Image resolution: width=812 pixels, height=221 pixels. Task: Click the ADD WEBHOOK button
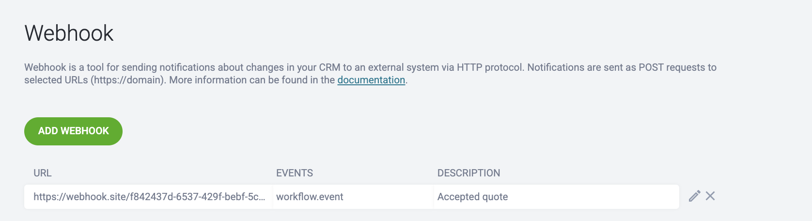click(73, 131)
